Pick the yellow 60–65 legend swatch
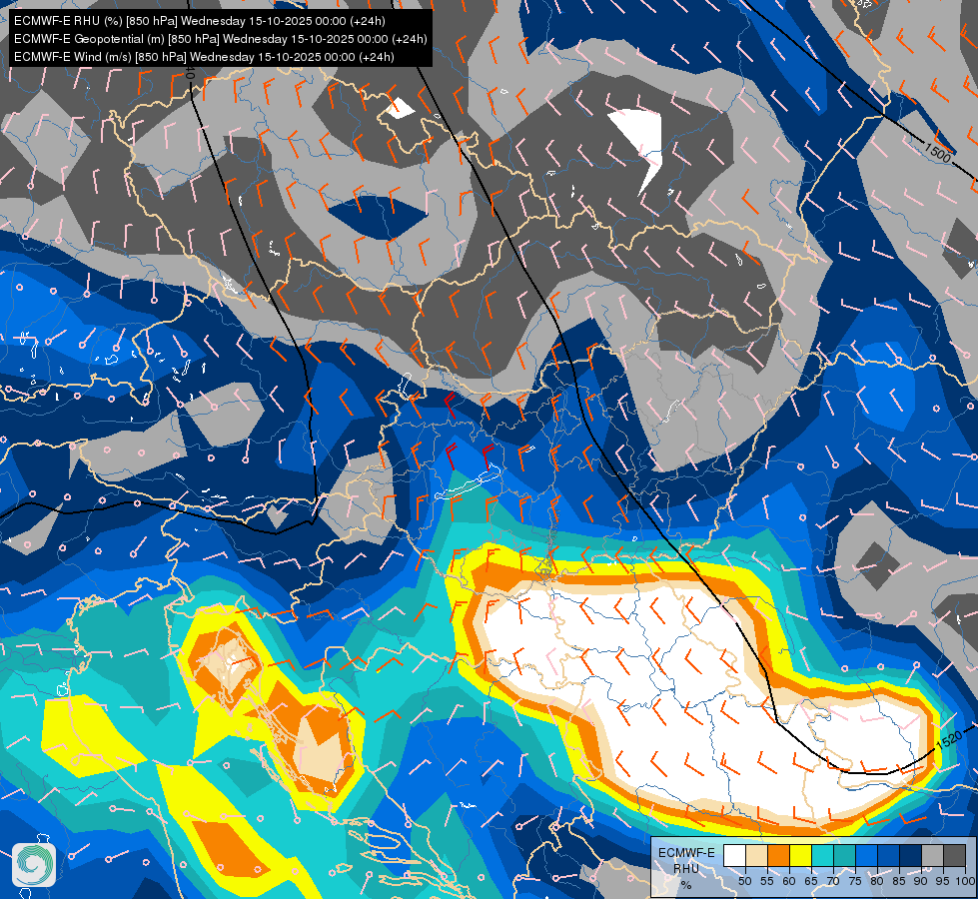The width and height of the screenshot is (978, 899). point(801,855)
